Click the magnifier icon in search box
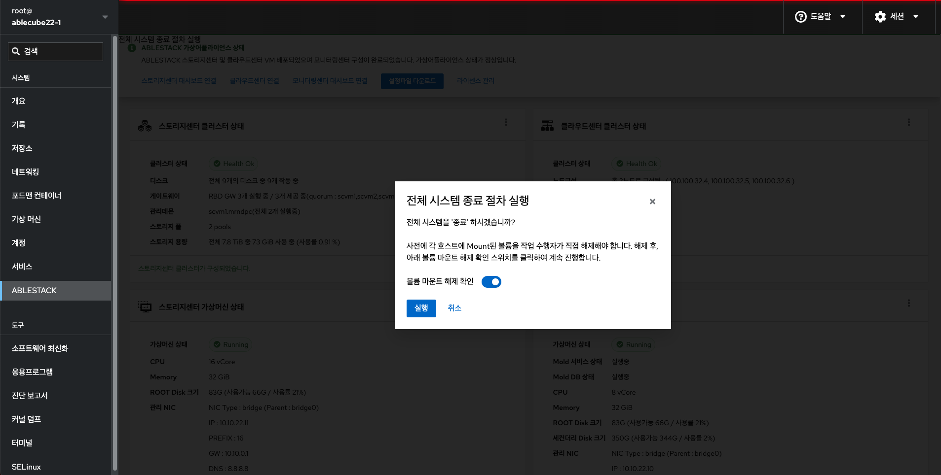 16,51
